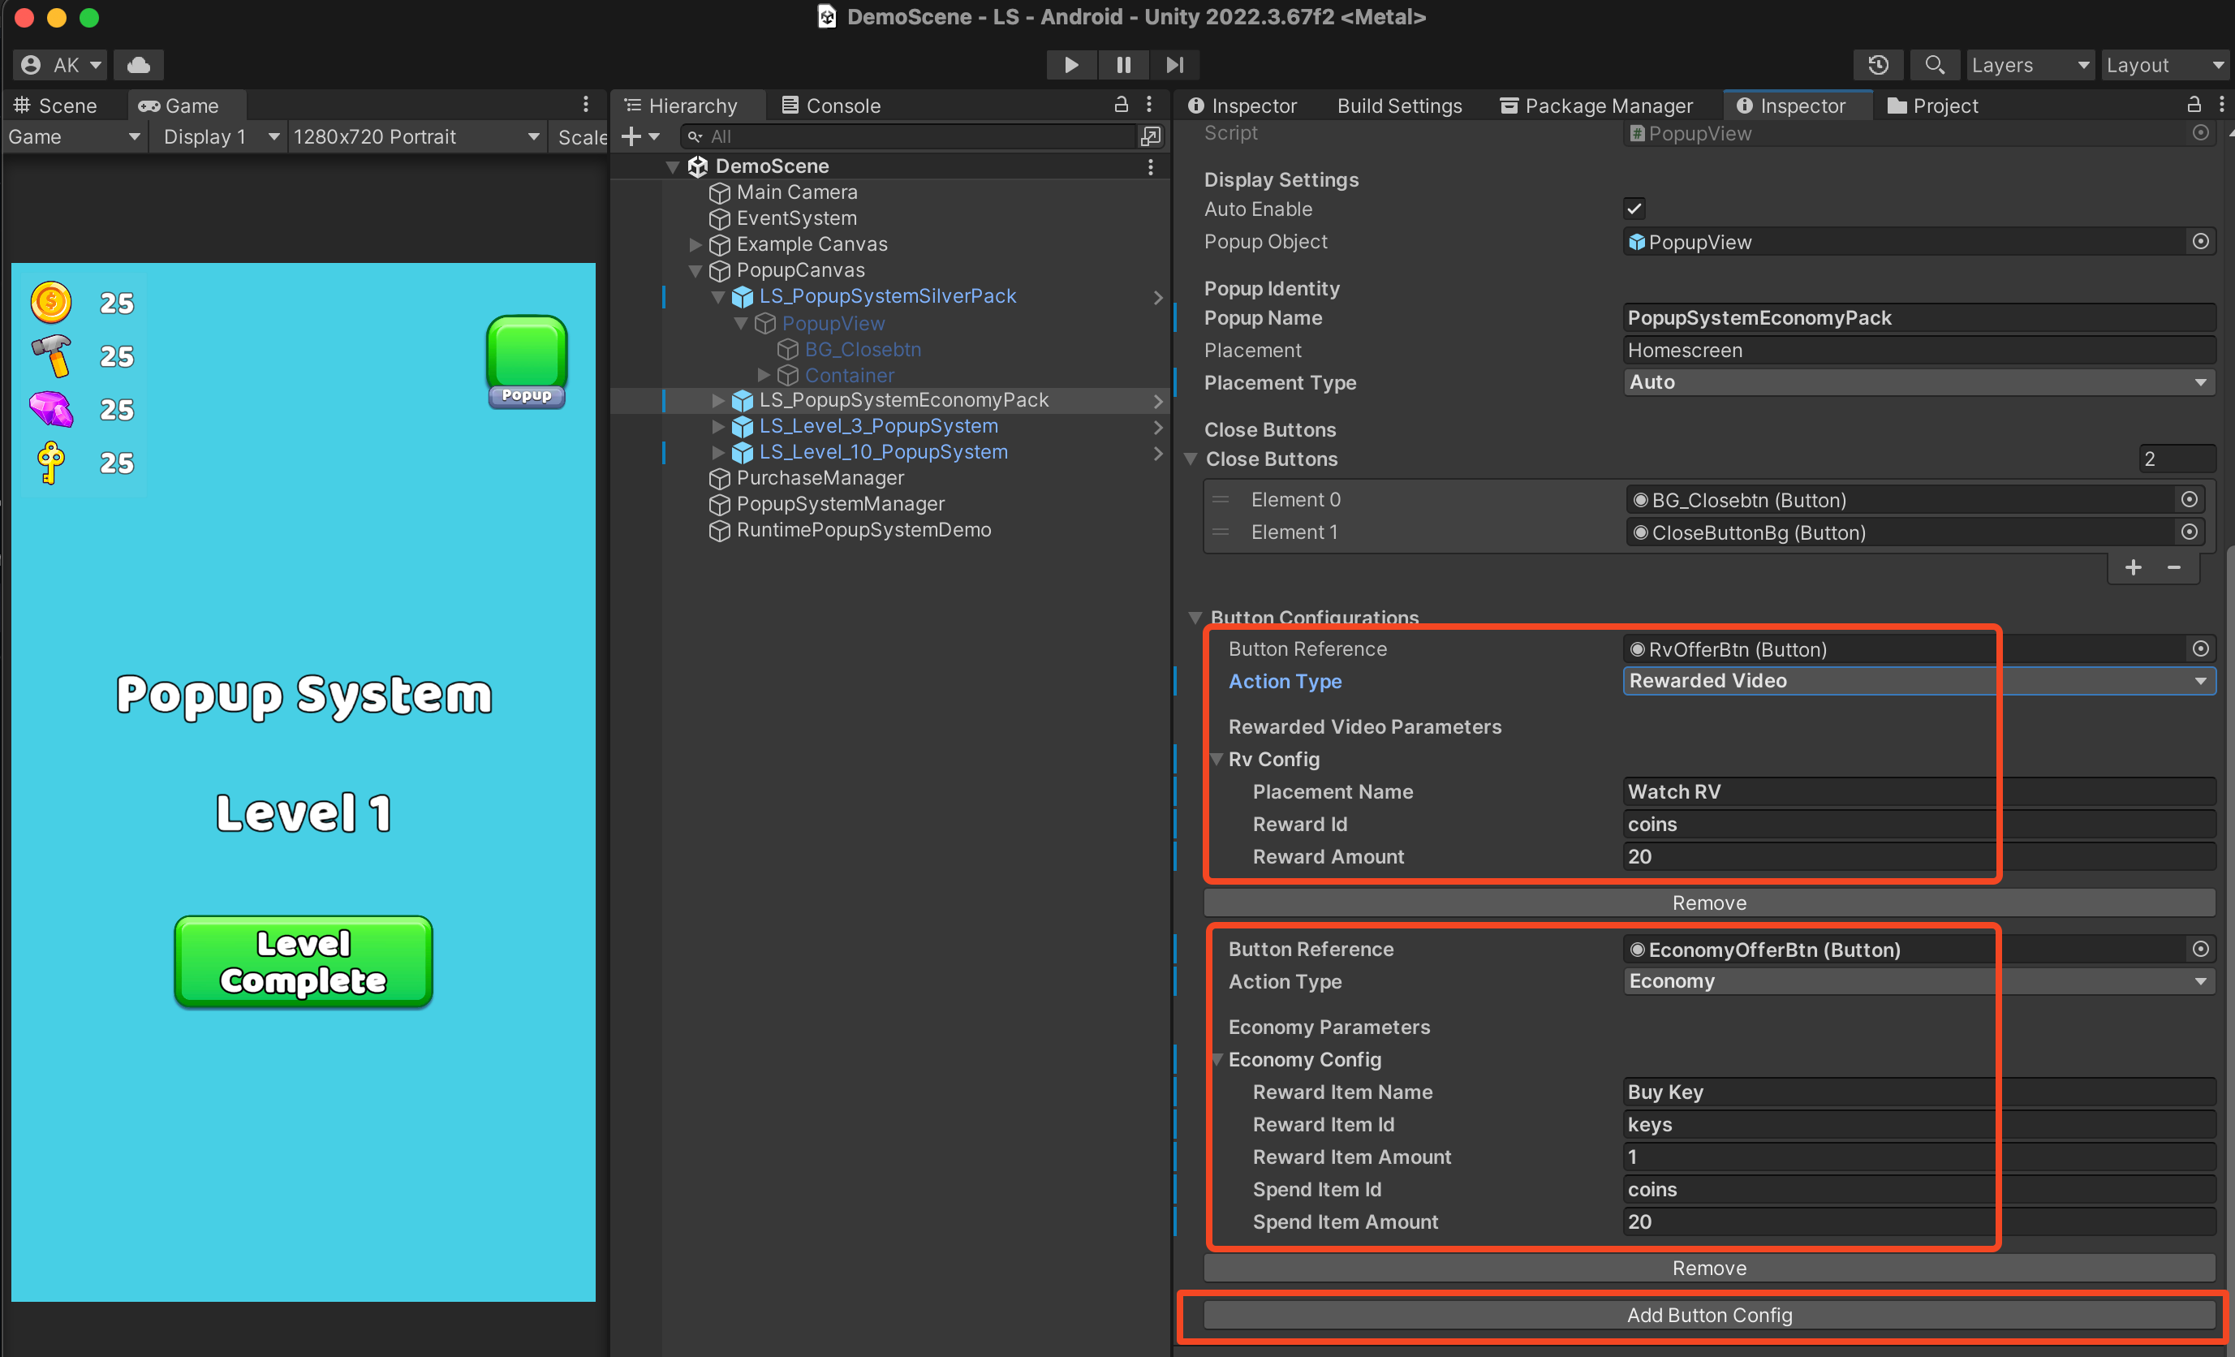Click the global search magnifier icon
The image size is (2235, 1357).
(x=1934, y=65)
